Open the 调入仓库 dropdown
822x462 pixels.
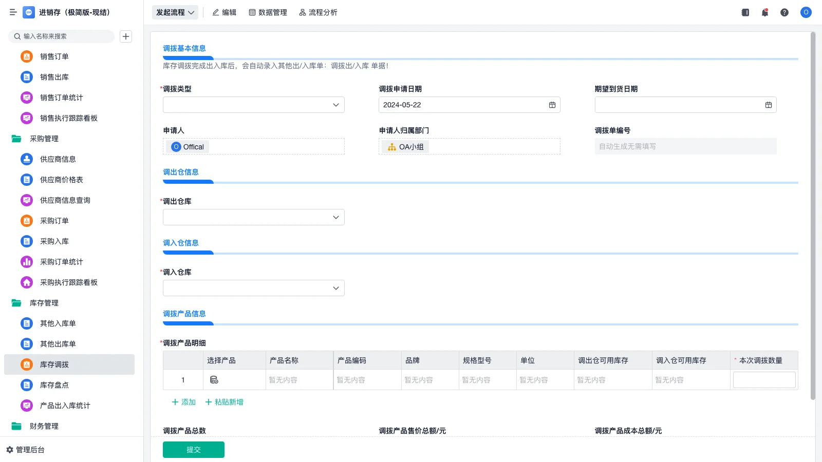[254, 288]
